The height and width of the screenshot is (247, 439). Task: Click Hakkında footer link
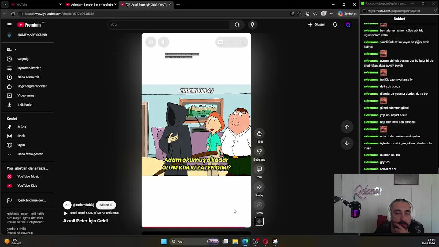13,214
